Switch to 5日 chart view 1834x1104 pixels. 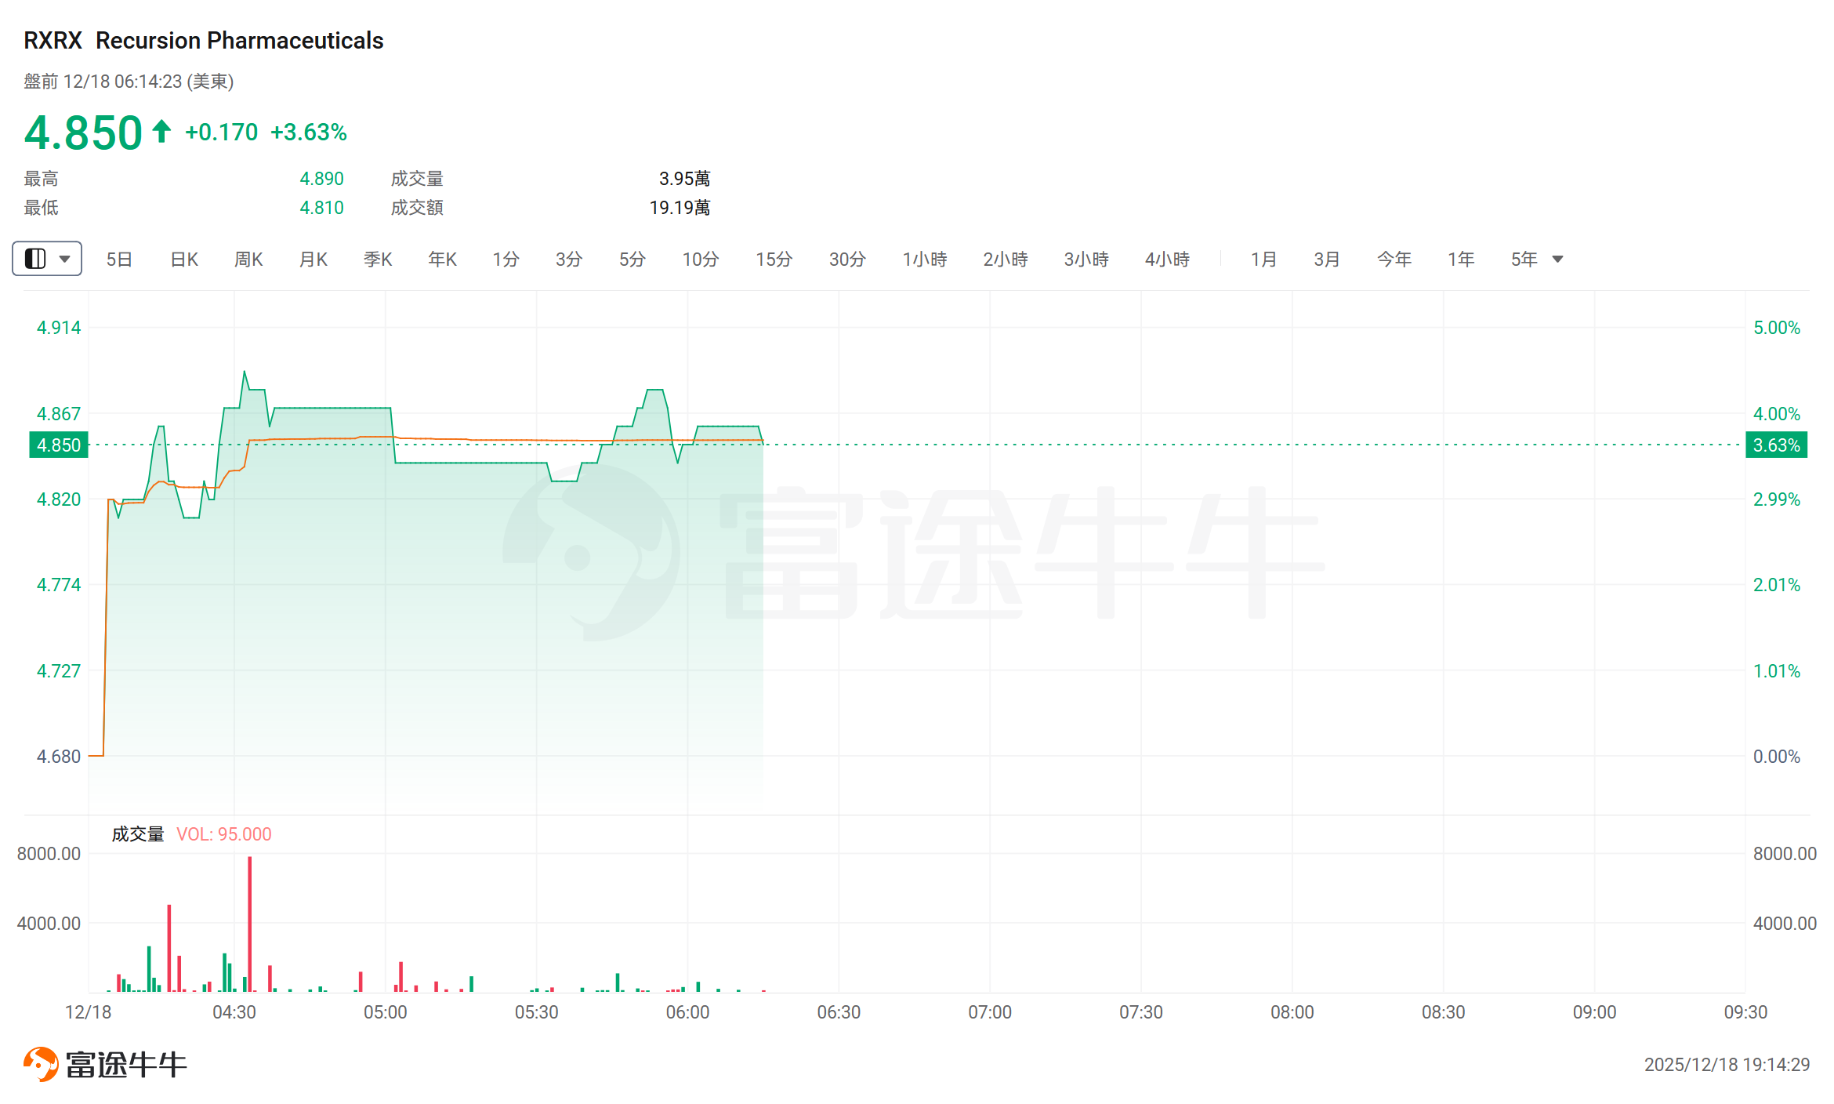119,260
